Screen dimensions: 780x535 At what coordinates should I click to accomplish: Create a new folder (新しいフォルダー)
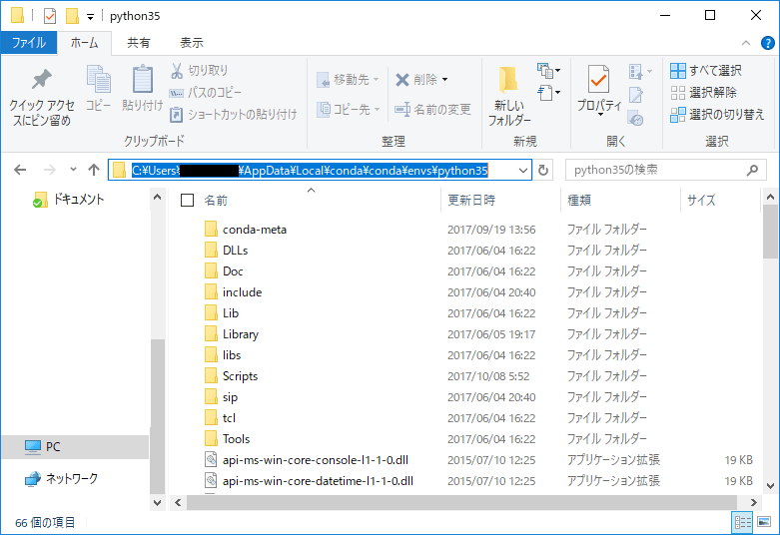click(509, 95)
